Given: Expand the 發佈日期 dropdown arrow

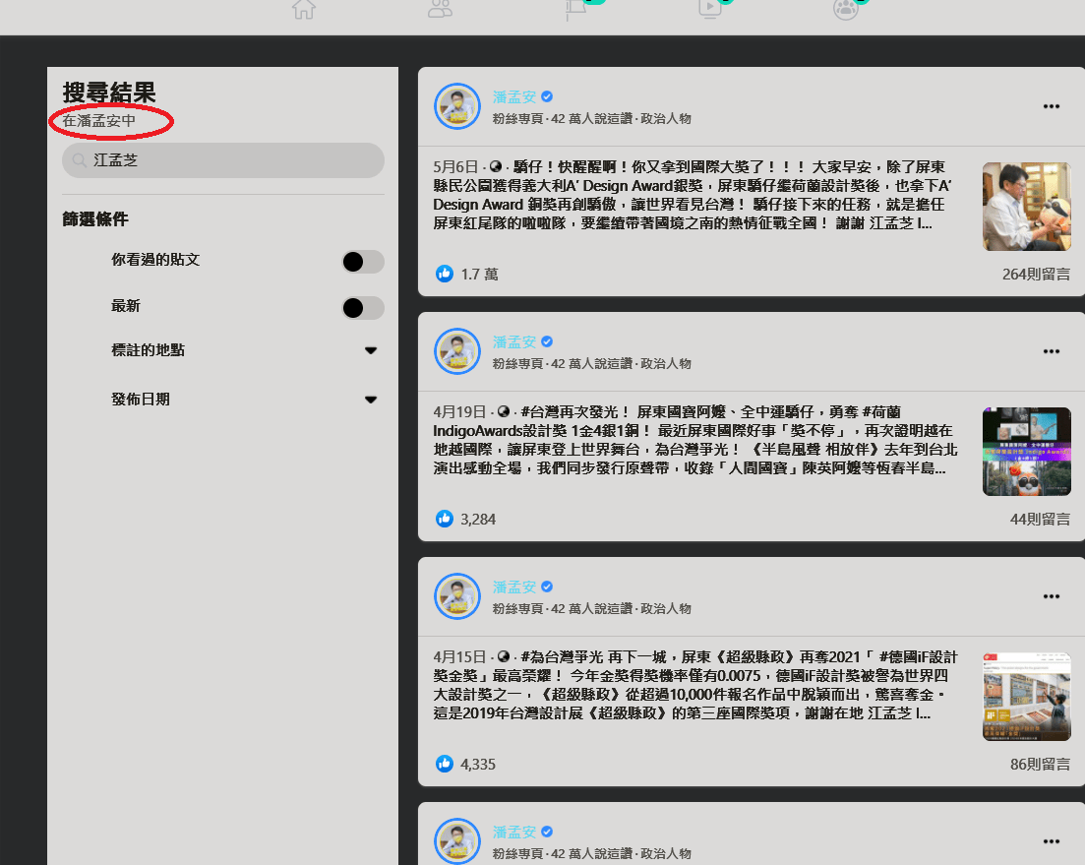Looking at the screenshot, I should click(x=371, y=400).
